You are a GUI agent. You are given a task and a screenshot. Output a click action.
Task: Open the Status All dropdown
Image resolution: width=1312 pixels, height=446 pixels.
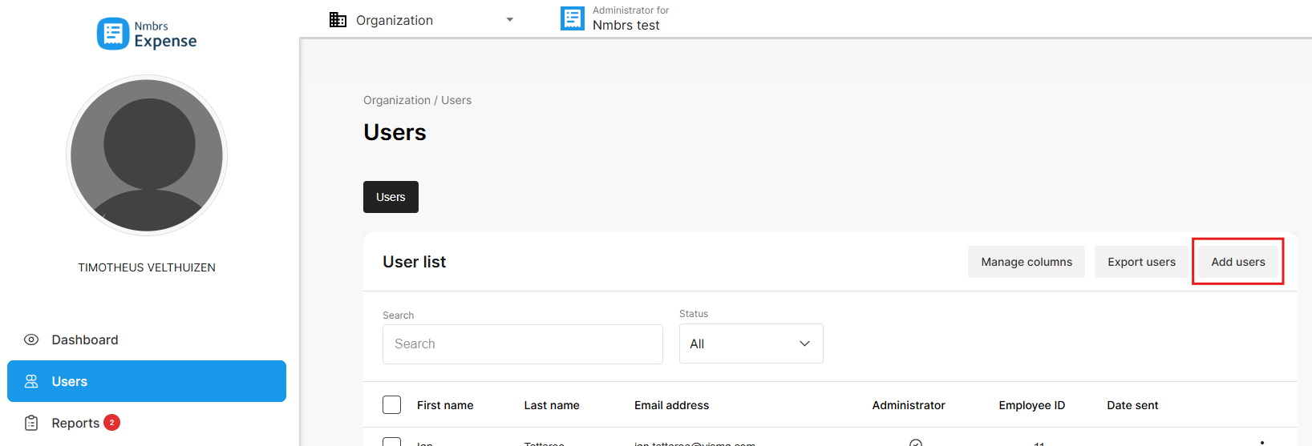point(751,344)
